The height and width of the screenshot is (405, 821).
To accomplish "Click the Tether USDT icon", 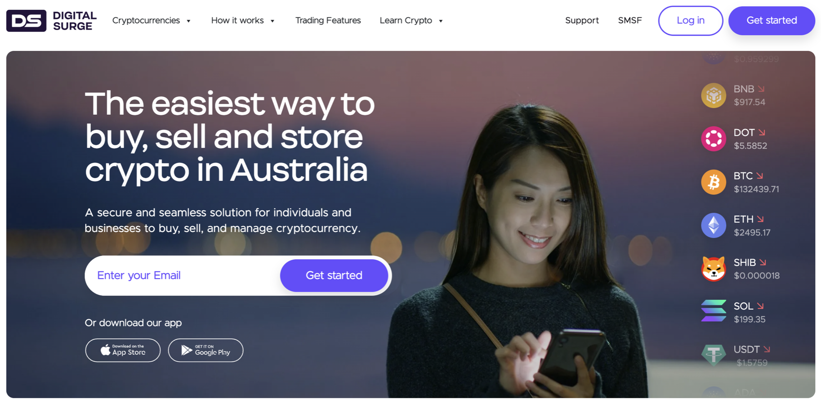I will [x=714, y=355].
